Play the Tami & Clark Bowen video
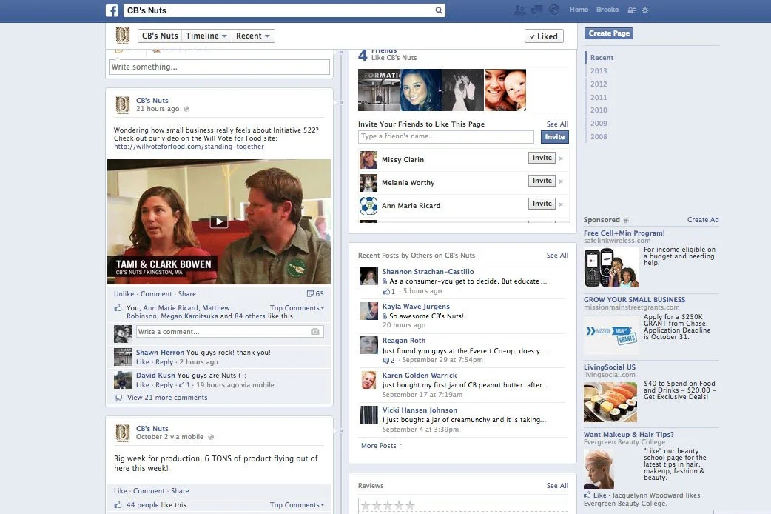This screenshot has height=514, width=771. [219, 222]
